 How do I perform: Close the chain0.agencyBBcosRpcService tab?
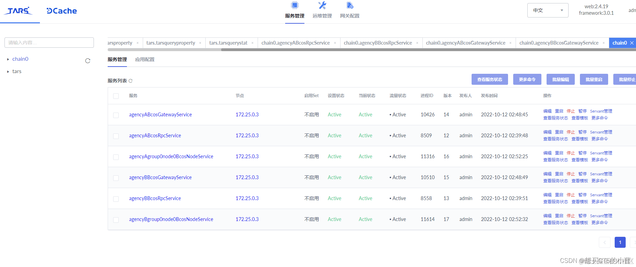click(x=417, y=43)
